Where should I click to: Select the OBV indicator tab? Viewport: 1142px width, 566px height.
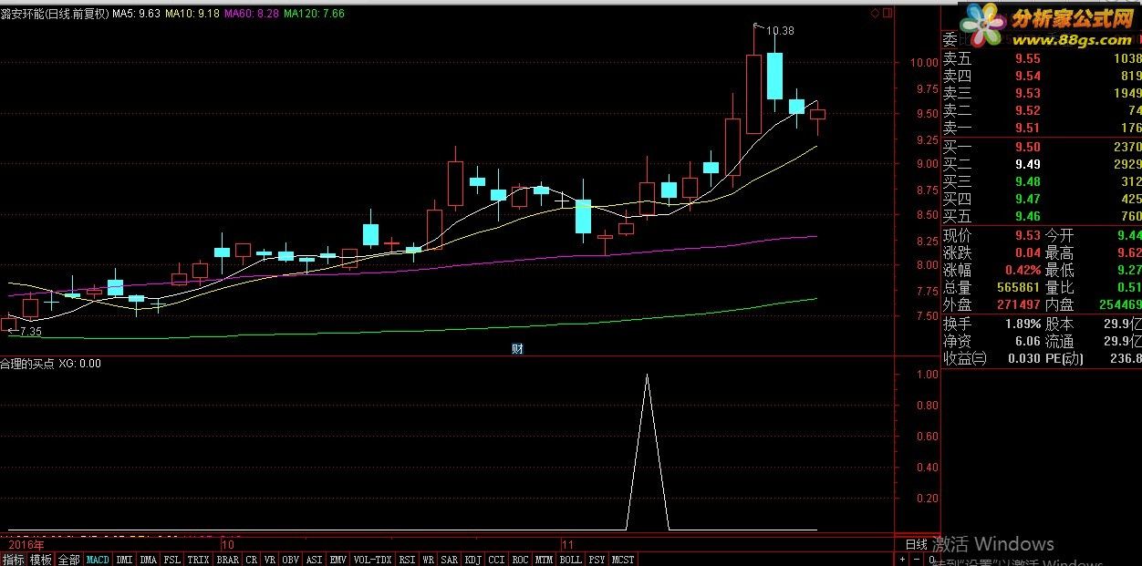(291, 559)
